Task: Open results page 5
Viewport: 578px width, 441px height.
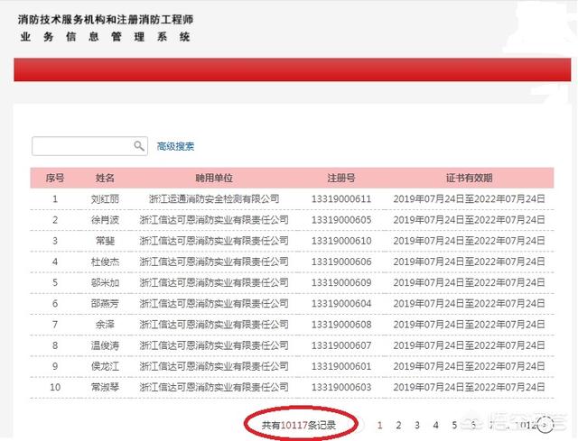Action: click(454, 425)
